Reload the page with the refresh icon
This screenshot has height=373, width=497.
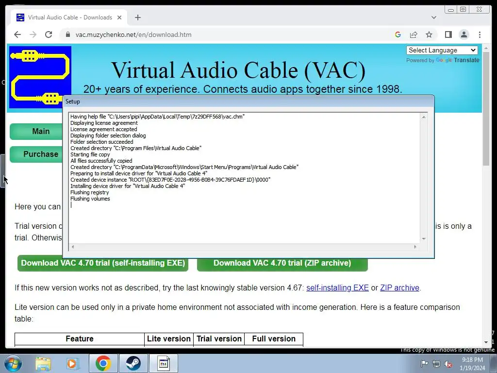[x=49, y=34]
